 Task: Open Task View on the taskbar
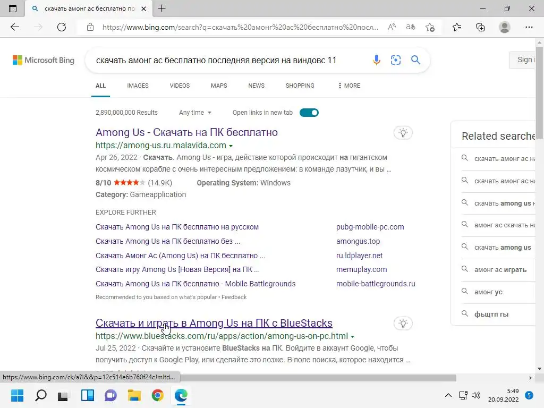(63, 395)
